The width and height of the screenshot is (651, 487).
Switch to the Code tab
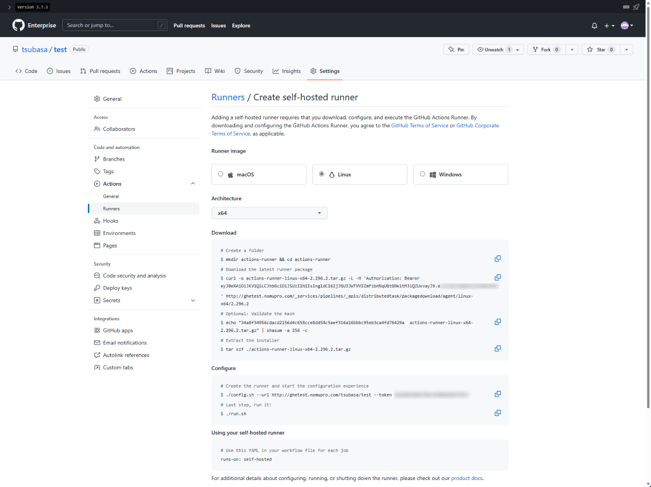coord(27,71)
